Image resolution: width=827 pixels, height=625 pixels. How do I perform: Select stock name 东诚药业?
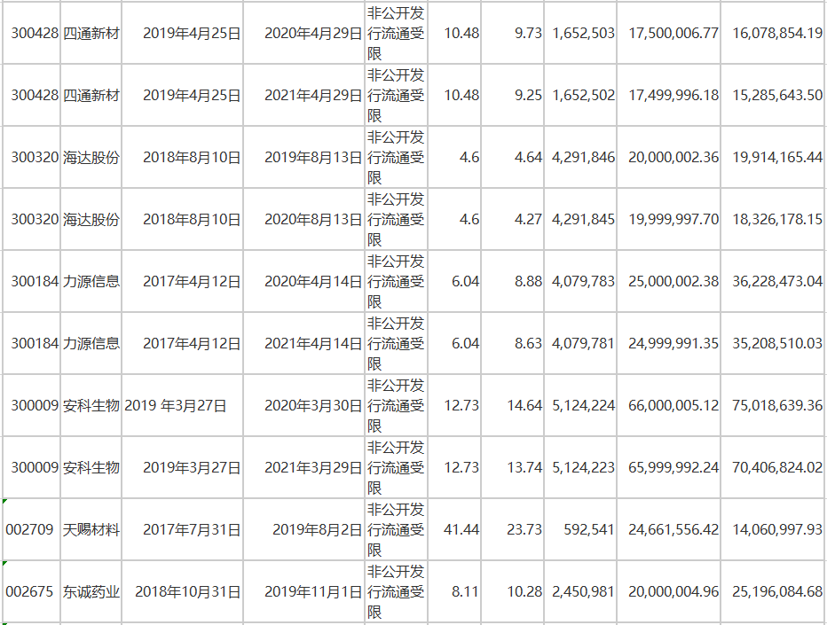91,591
